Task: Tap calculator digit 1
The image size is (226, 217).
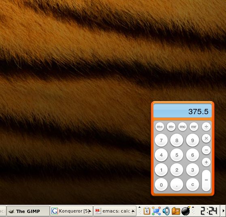Action: [x=161, y=170]
